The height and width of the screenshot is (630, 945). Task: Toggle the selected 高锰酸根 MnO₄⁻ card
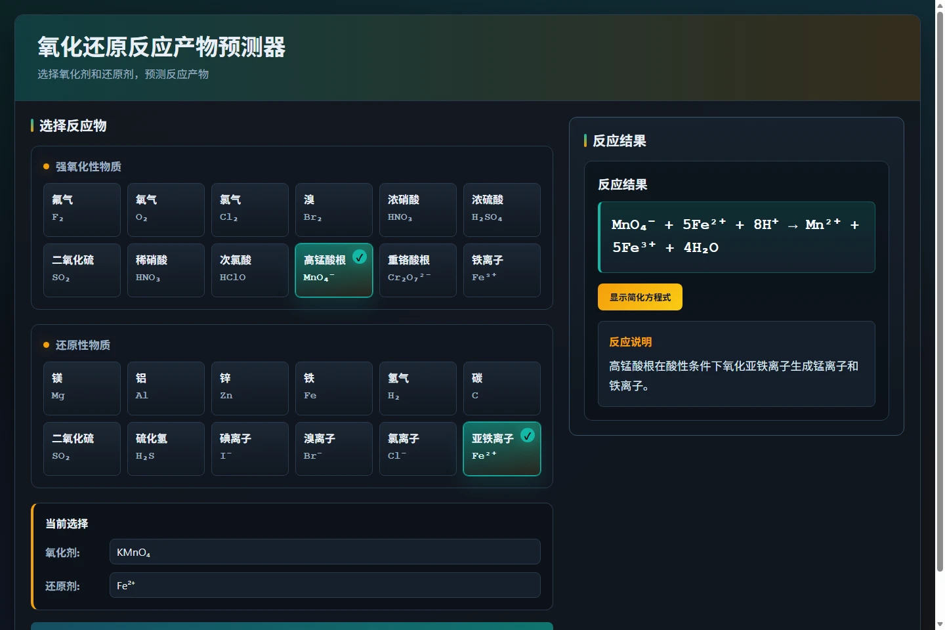(334, 270)
